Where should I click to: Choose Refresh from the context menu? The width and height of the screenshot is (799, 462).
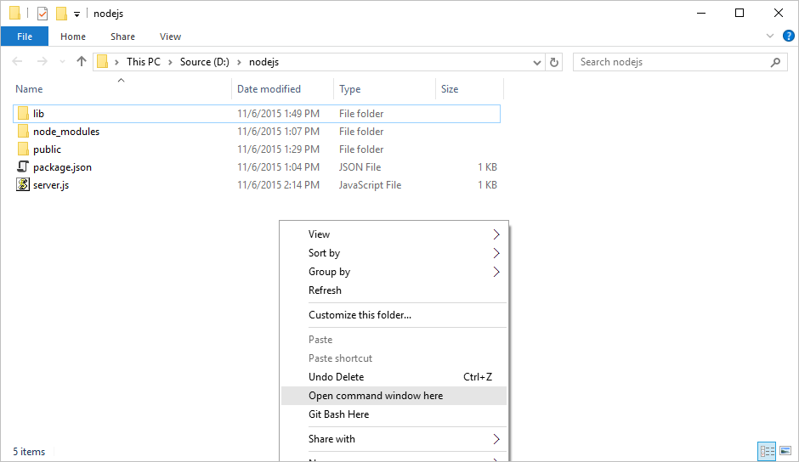click(x=394, y=290)
